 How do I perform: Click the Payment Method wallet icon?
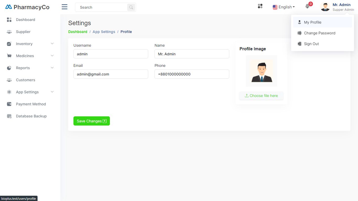(9, 104)
